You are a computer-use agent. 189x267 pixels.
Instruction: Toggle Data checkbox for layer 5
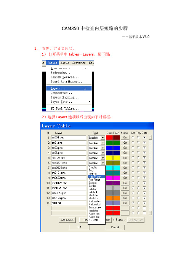pyautogui.click(x=144, y=158)
